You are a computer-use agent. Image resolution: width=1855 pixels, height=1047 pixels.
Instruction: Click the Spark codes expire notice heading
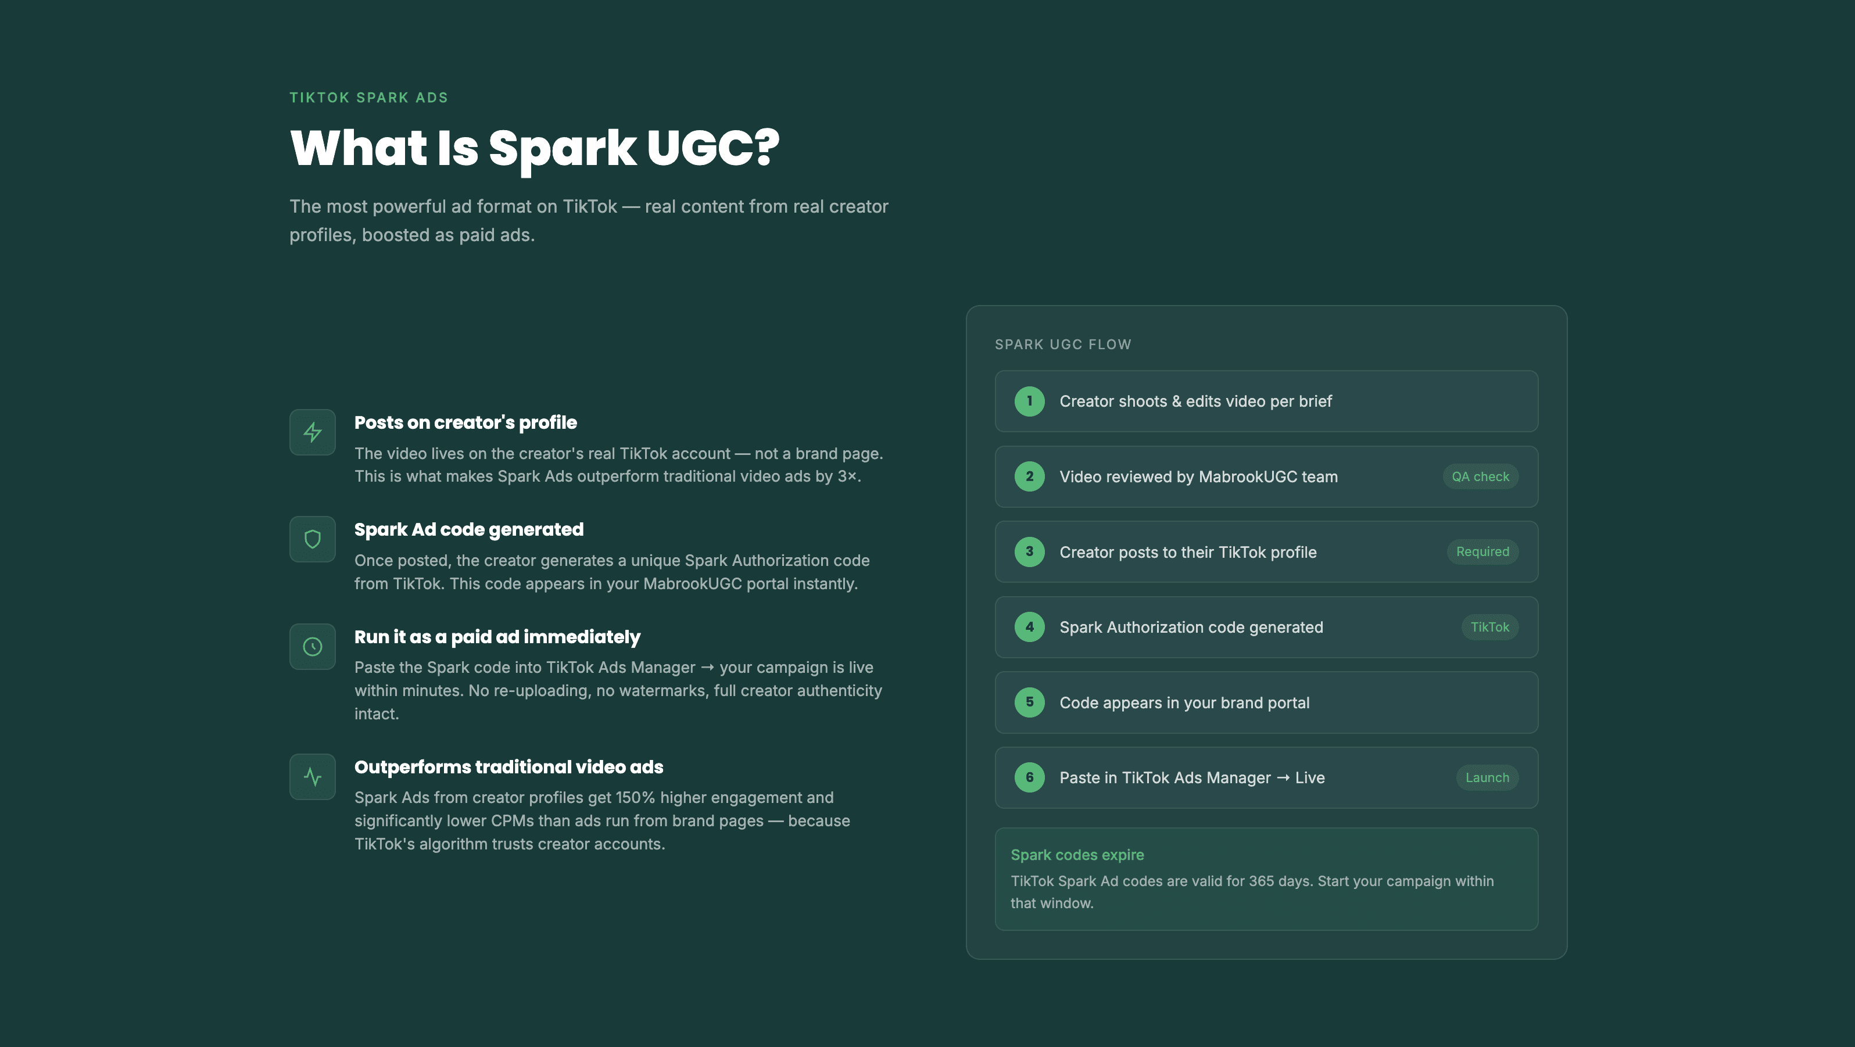coord(1077,855)
